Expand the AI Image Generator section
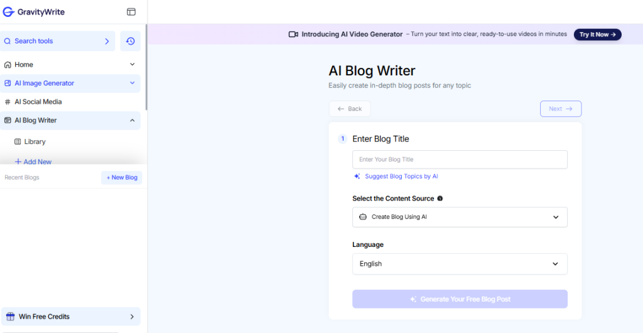The height and width of the screenshot is (333, 643). pos(132,83)
